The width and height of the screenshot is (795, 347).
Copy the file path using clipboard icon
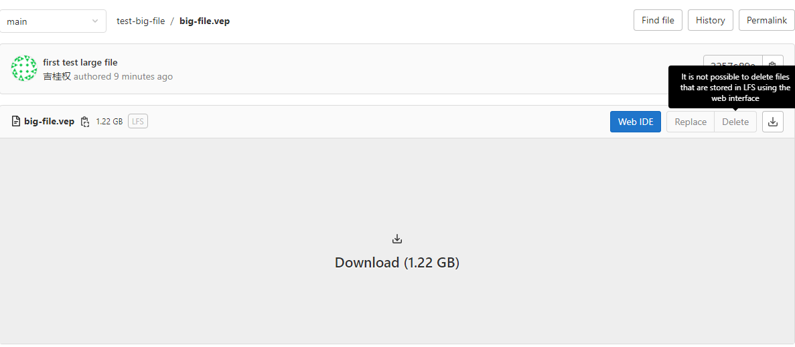point(85,122)
